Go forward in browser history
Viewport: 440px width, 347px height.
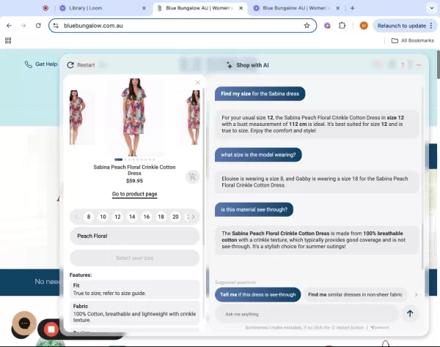pyautogui.click(x=23, y=26)
